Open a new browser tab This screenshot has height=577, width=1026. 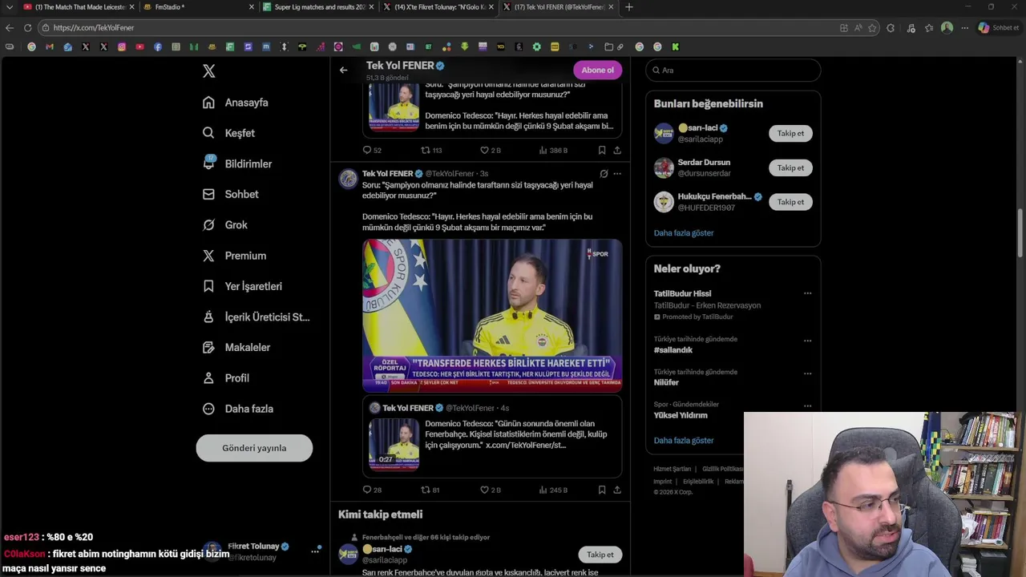628,7
